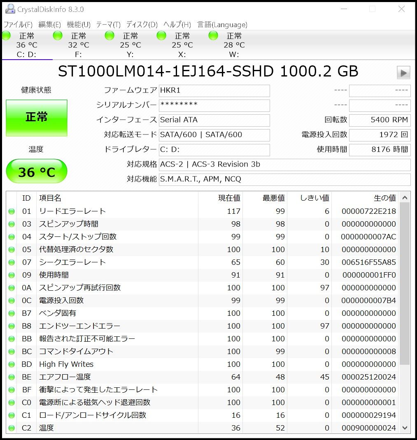This screenshot has width=417, height=440.
Task: Open the テーマ(T) menu
Action: click(108, 25)
